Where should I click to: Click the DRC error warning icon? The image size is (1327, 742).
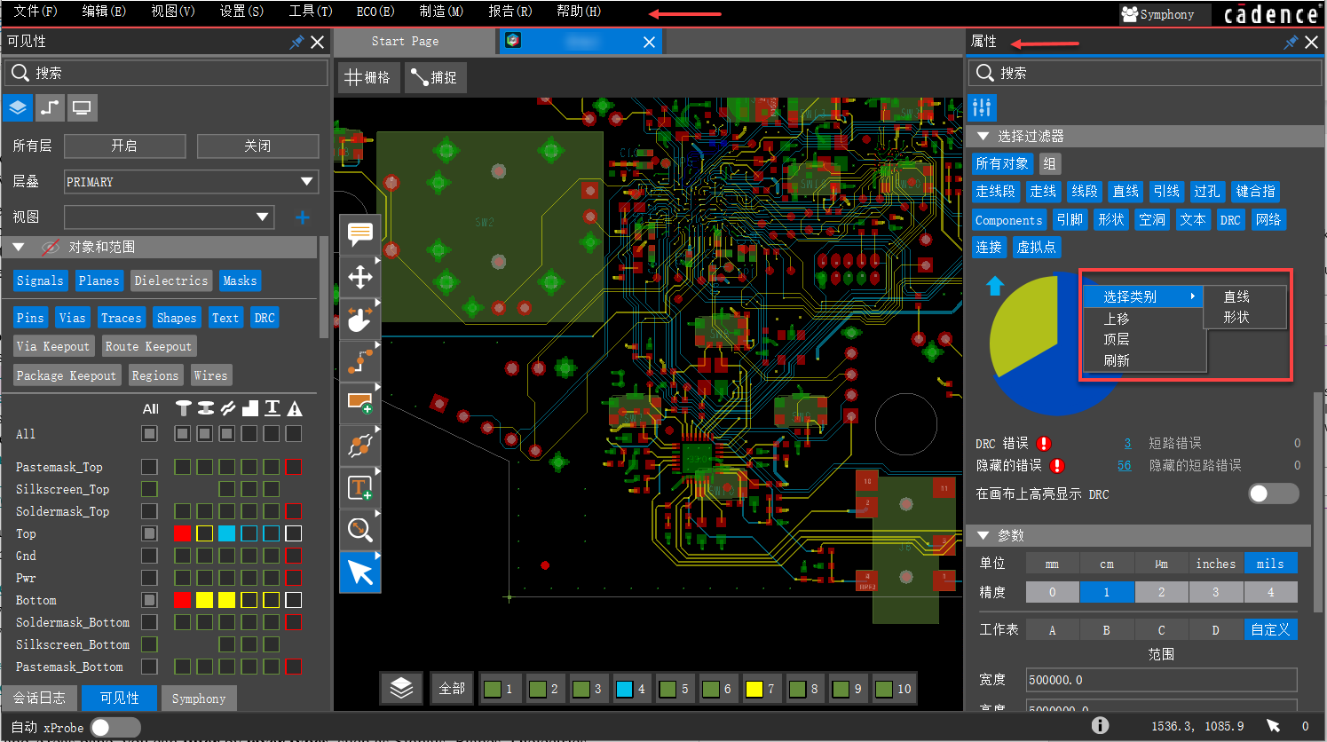tap(1044, 444)
